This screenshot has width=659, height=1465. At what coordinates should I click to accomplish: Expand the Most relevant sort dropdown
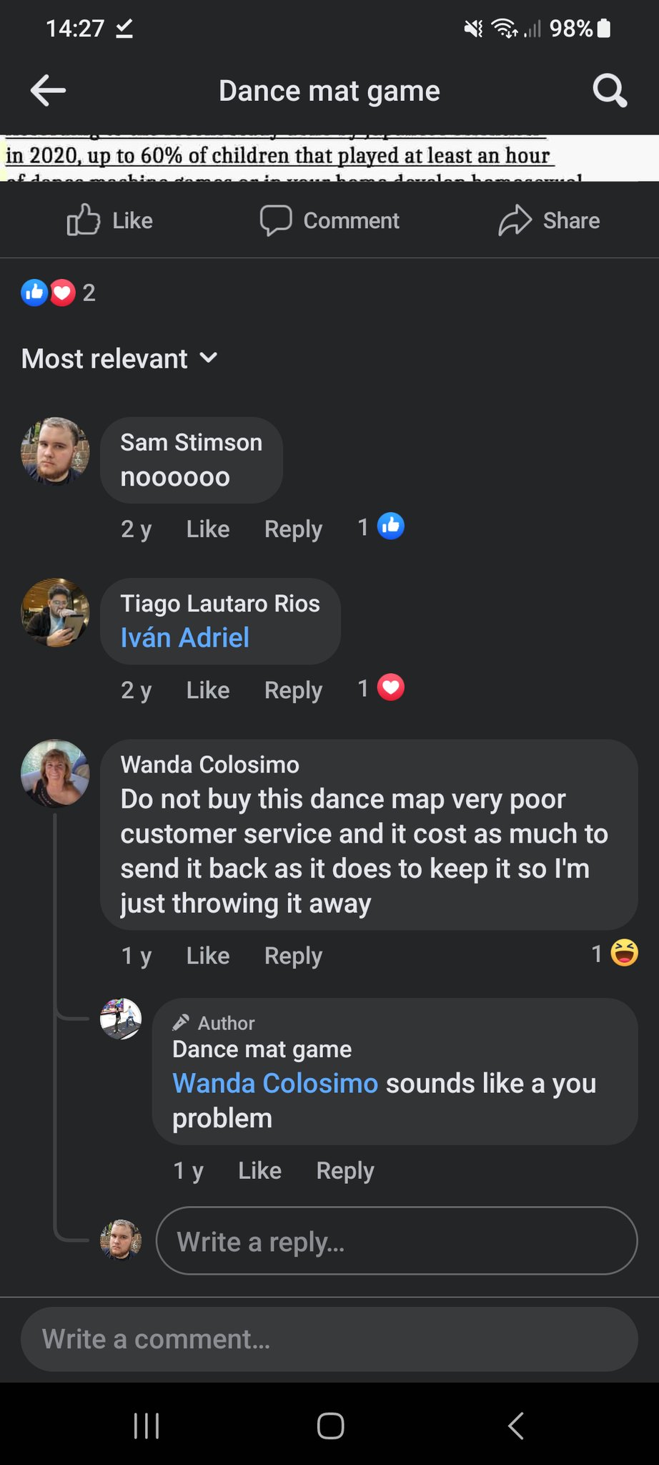pyautogui.click(x=119, y=358)
